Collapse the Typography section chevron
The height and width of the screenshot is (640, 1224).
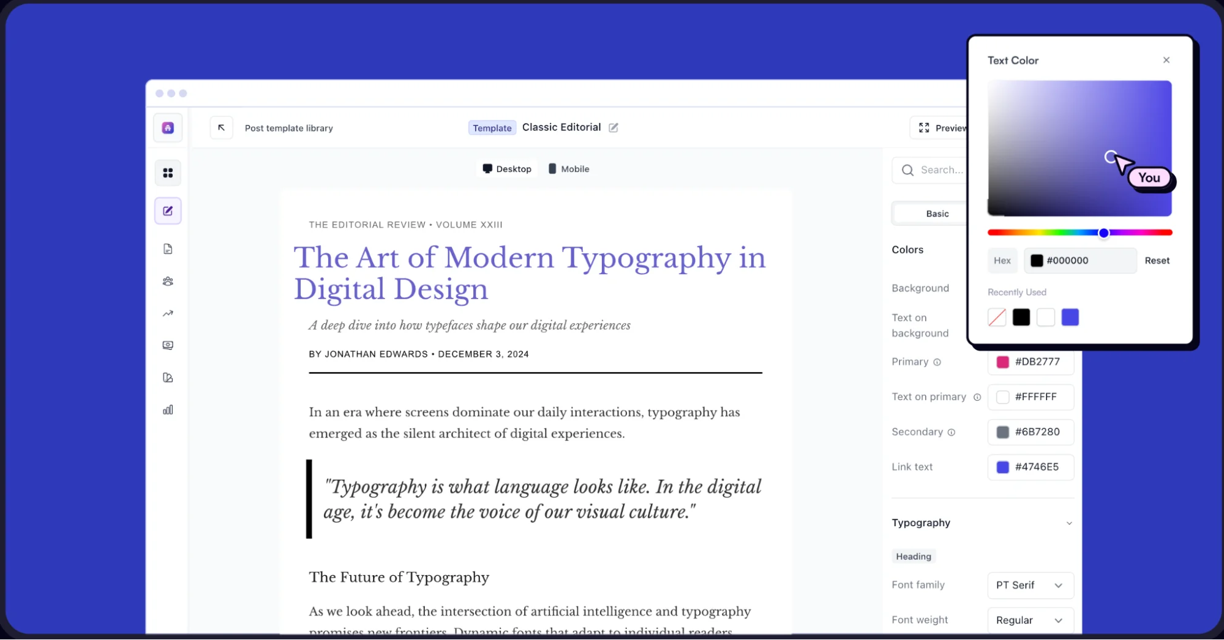click(1069, 523)
